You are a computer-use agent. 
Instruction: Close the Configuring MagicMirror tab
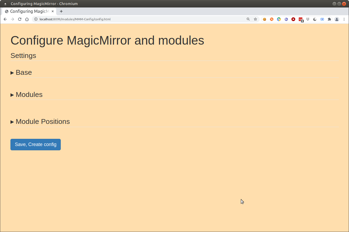coord(53,11)
